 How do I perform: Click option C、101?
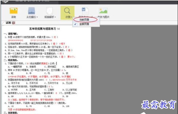pos(48,96)
